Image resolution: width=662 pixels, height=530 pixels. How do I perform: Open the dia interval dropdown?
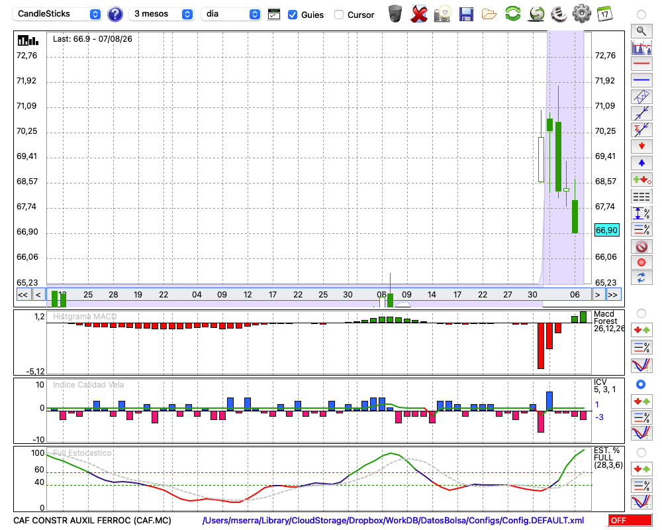click(230, 14)
